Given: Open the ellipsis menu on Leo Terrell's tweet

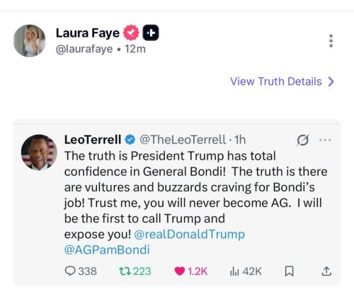Looking at the screenshot, I should 325,140.
